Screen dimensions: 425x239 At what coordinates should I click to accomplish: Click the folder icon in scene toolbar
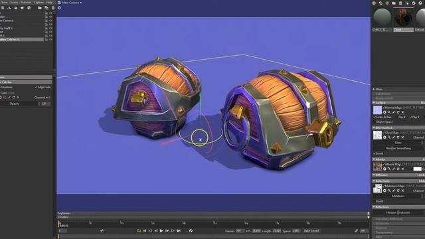[40, 8]
